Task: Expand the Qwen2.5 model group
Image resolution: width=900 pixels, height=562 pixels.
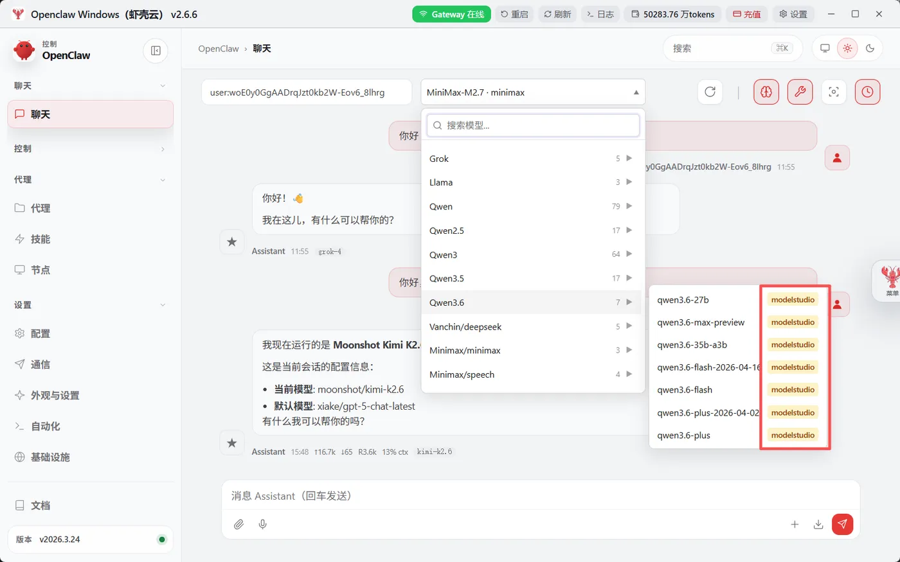Action: pos(532,231)
